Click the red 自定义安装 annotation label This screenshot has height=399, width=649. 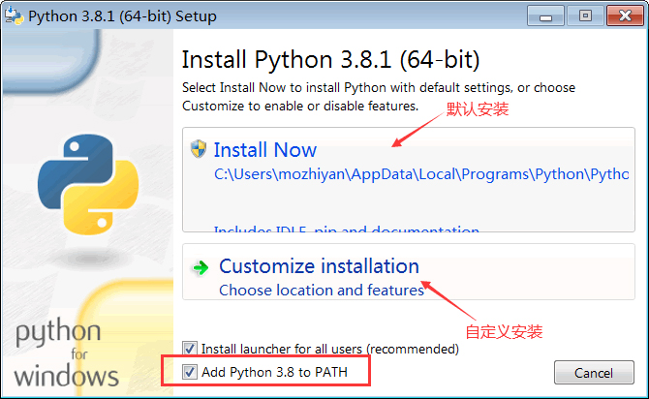pyautogui.click(x=504, y=331)
